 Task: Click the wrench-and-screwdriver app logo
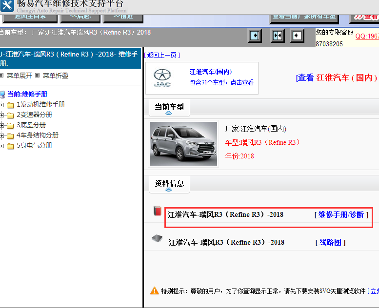pos(7,5)
